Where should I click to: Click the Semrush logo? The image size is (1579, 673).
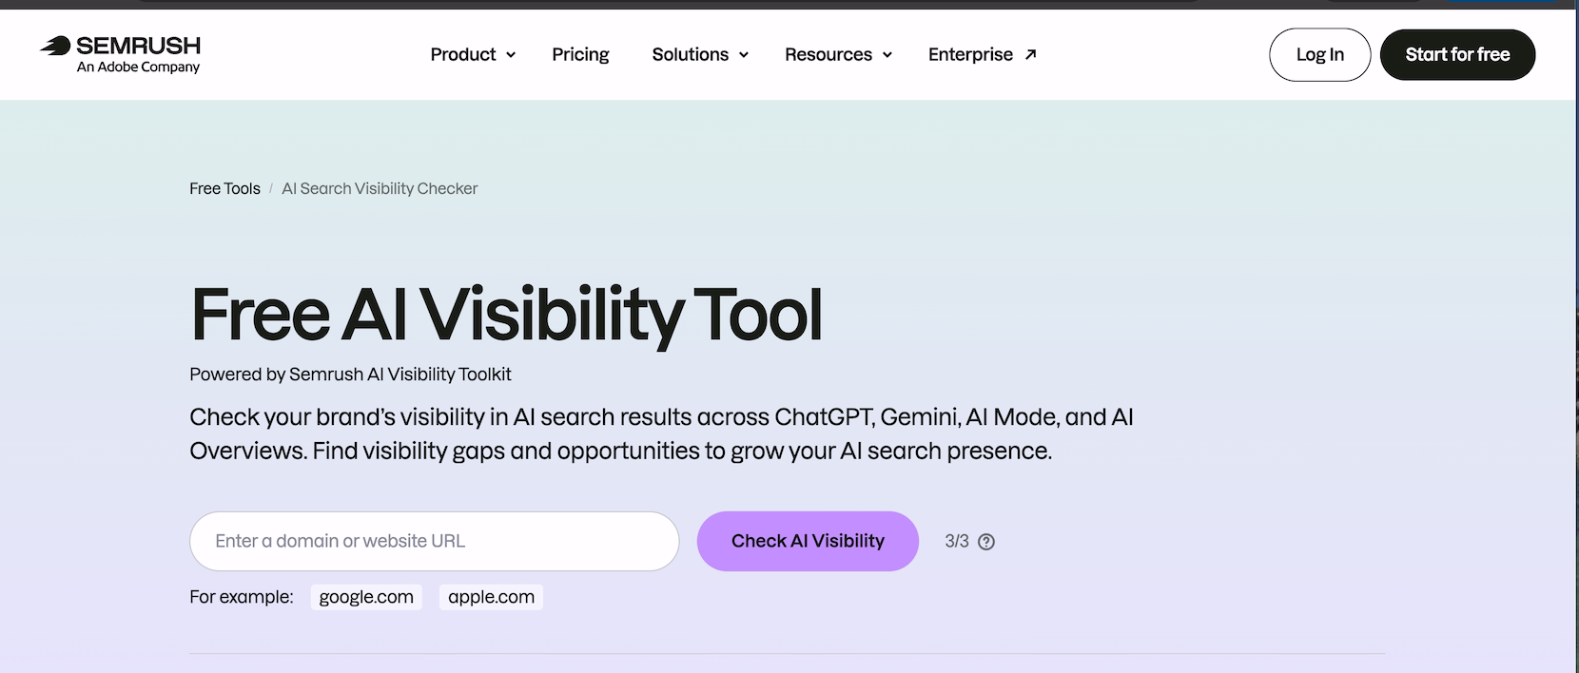tap(120, 54)
